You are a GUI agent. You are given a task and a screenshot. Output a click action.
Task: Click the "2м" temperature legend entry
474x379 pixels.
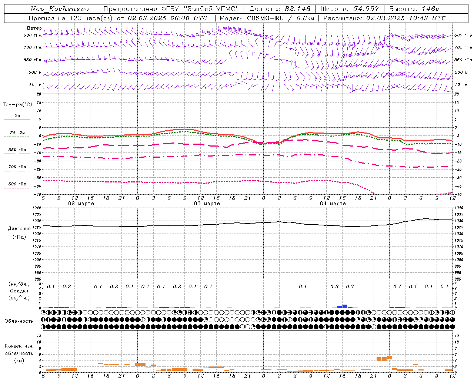pos(17,115)
